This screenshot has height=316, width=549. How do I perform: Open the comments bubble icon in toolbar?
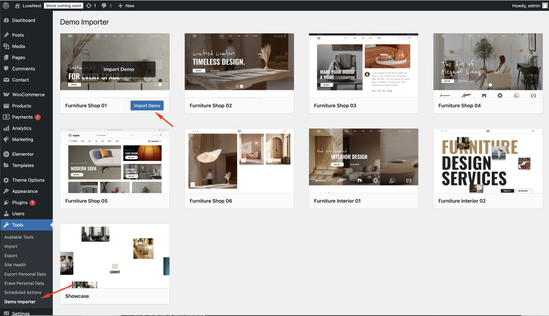104,6
